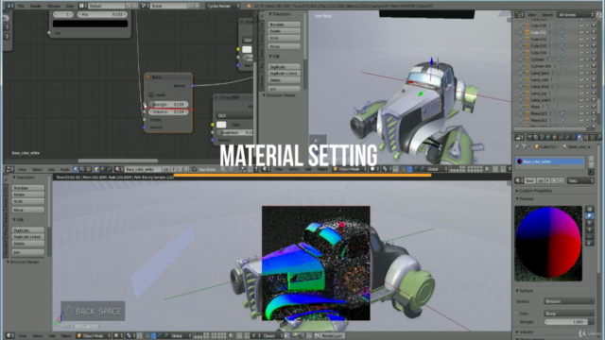Select the Base_color_white material slot
The width and height of the screenshot is (605, 340).
(549, 161)
